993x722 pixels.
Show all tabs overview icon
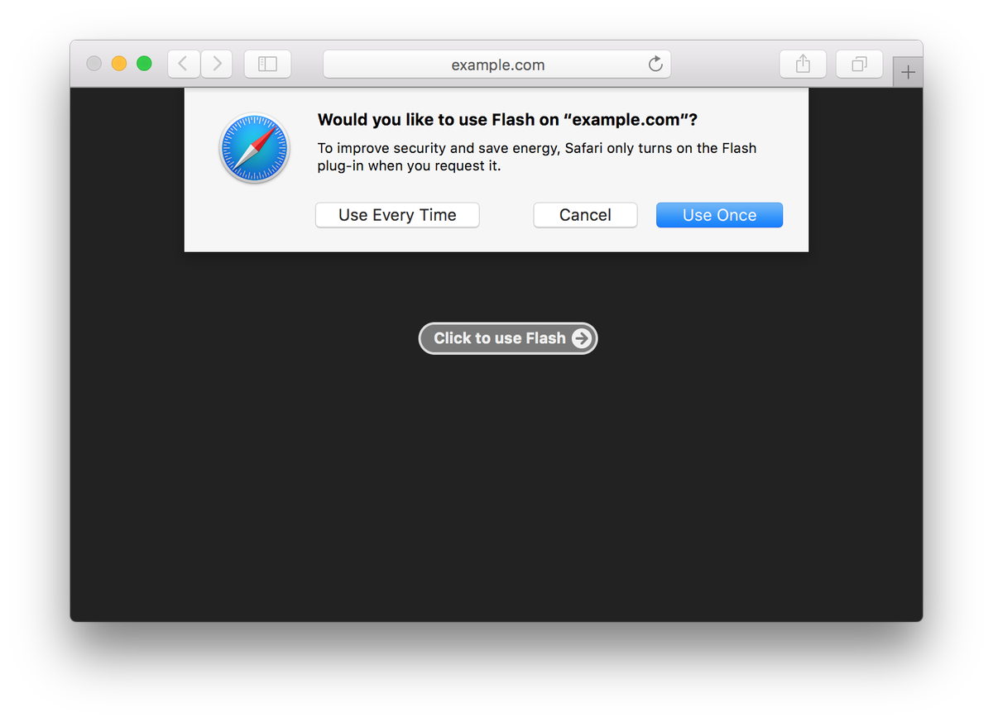pyautogui.click(x=860, y=64)
